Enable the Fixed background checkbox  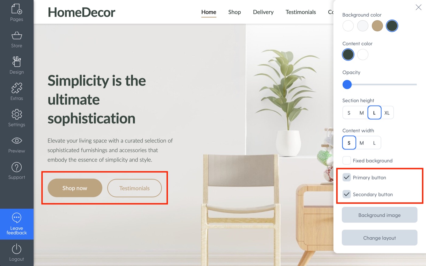(347, 160)
